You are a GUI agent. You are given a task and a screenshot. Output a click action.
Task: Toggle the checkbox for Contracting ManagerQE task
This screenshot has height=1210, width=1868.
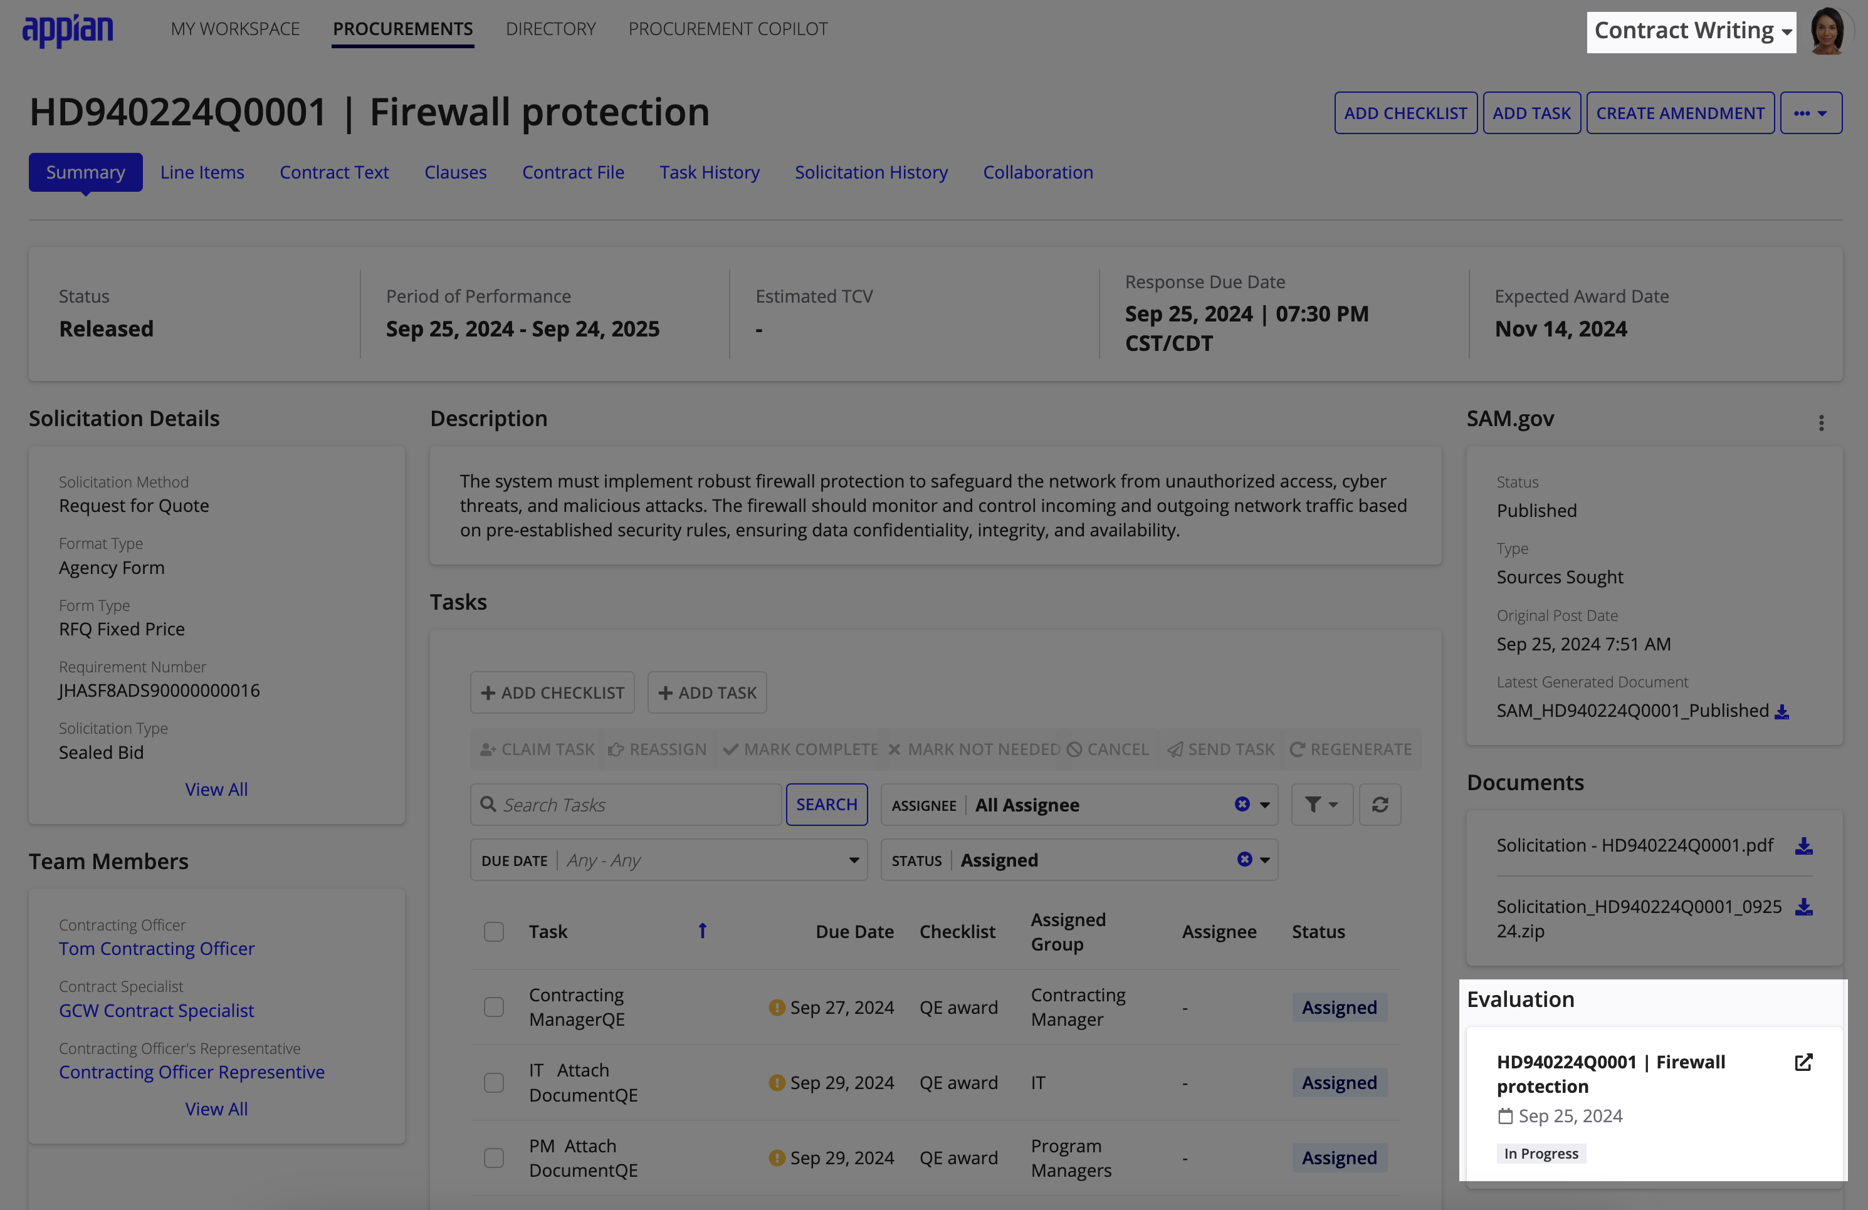pos(494,1007)
